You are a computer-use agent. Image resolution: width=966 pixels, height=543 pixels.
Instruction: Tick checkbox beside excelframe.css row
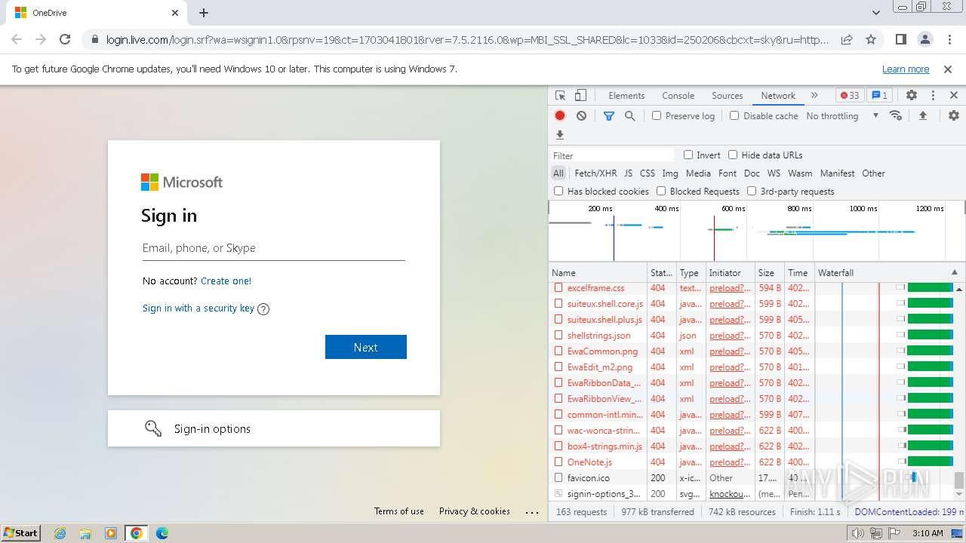tap(558, 288)
